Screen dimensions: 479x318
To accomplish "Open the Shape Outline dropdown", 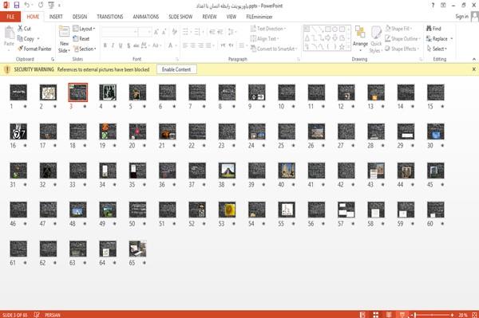I will tap(402, 39).
